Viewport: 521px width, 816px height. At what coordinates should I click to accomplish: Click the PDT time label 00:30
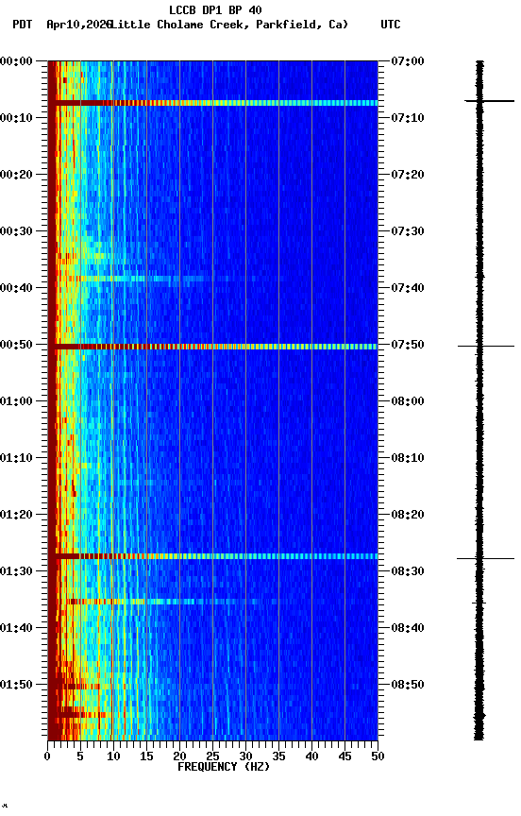[16, 231]
